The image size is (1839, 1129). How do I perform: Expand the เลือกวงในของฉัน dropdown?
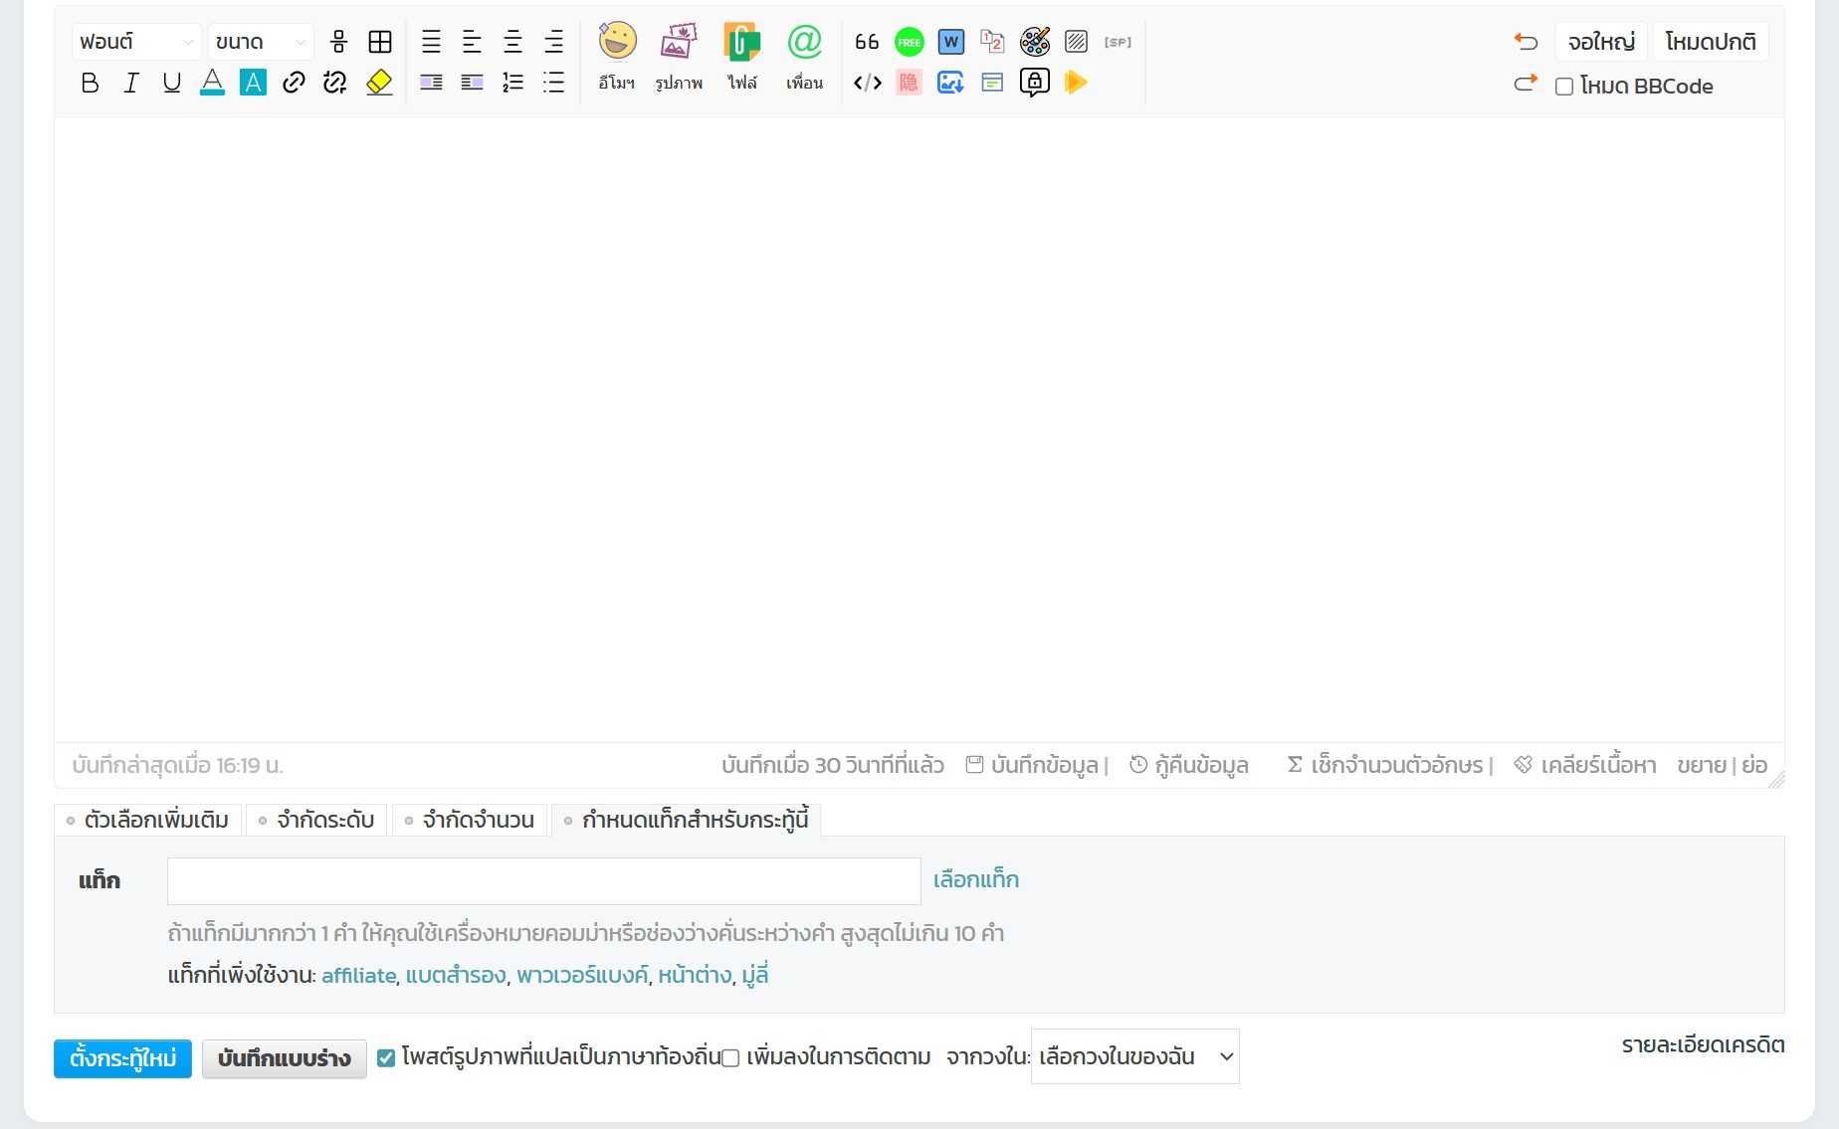coord(1135,1056)
